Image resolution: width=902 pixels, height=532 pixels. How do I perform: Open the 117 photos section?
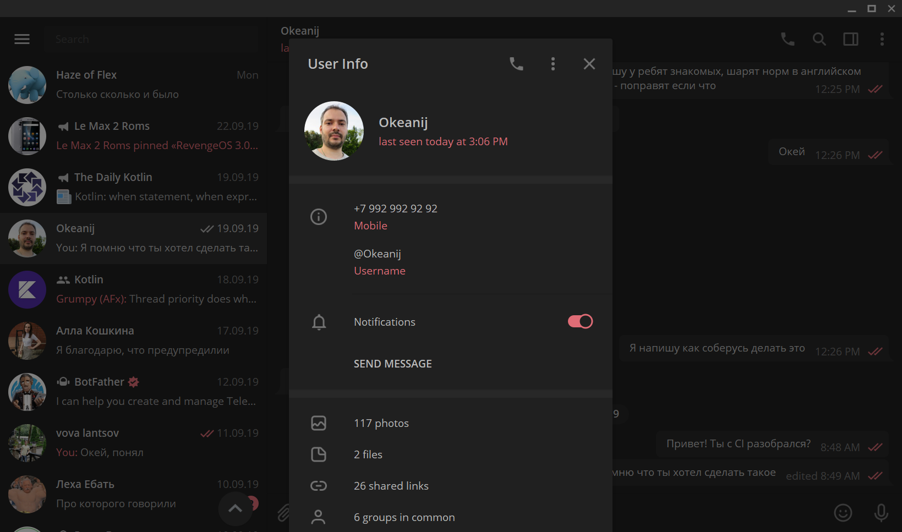tap(381, 423)
